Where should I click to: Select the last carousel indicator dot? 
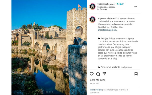[52, 92]
